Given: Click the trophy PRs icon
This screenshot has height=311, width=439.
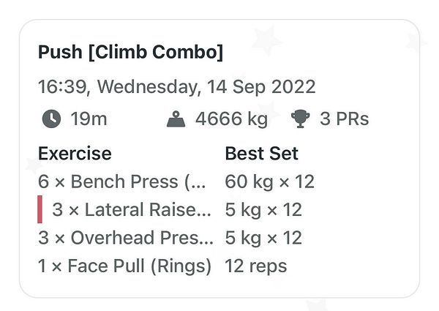Looking at the screenshot, I should point(300,119).
